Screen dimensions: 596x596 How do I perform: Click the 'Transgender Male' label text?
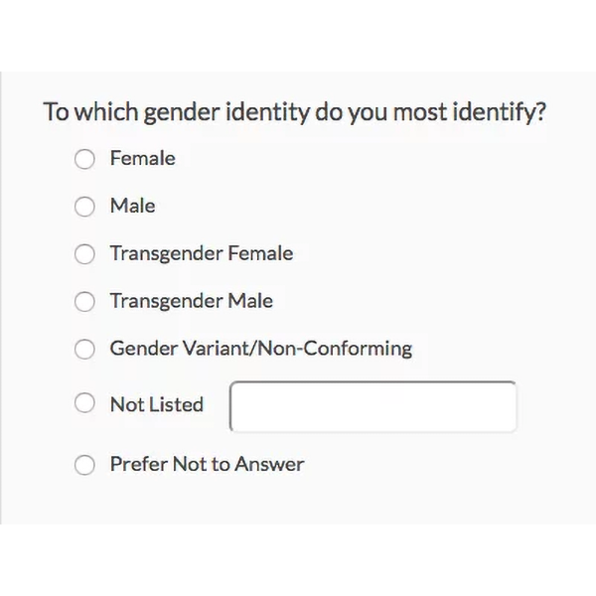point(191,301)
